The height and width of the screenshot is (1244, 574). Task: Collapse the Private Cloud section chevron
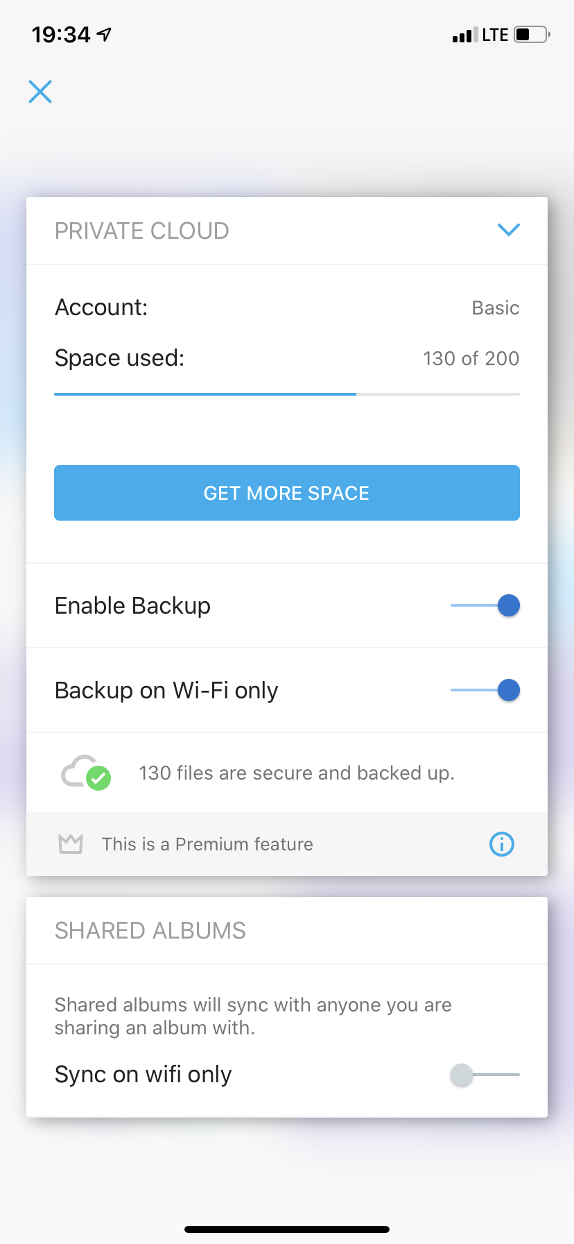coord(509,230)
